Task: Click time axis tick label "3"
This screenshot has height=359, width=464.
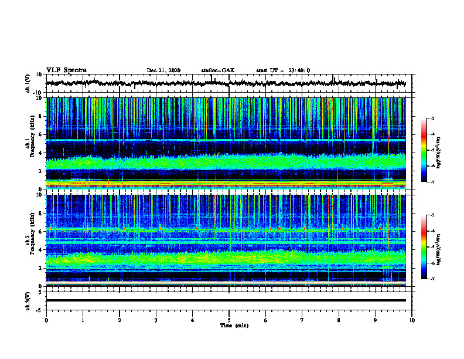Action: (156, 320)
